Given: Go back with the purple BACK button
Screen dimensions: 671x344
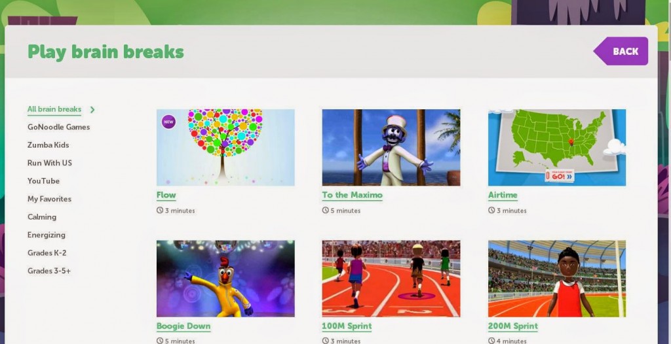Looking at the screenshot, I should point(621,51).
